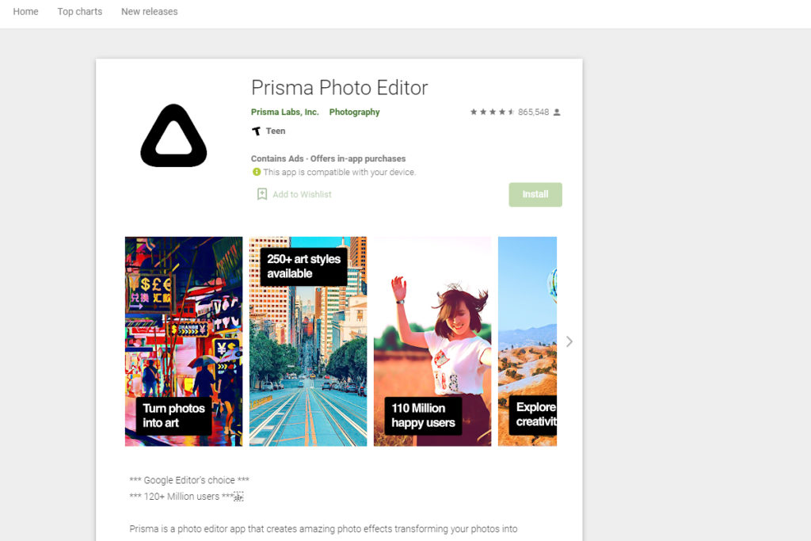Click the 'Google Editor's choice' line
This screenshot has height=541, width=811.
189,480
